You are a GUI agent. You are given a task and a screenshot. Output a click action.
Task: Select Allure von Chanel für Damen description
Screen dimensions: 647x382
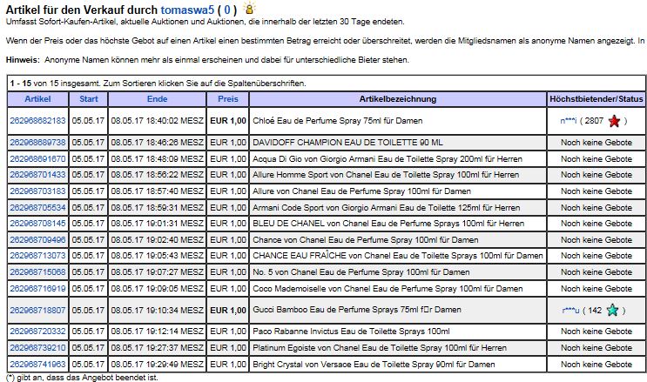[361, 191]
